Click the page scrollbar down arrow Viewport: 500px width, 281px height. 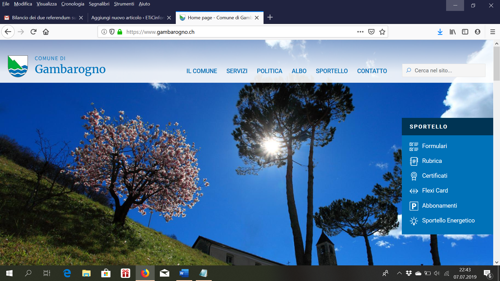pyautogui.click(x=497, y=262)
